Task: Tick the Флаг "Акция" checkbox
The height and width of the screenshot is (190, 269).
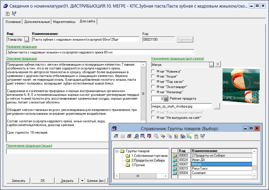Action: click(153, 76)
